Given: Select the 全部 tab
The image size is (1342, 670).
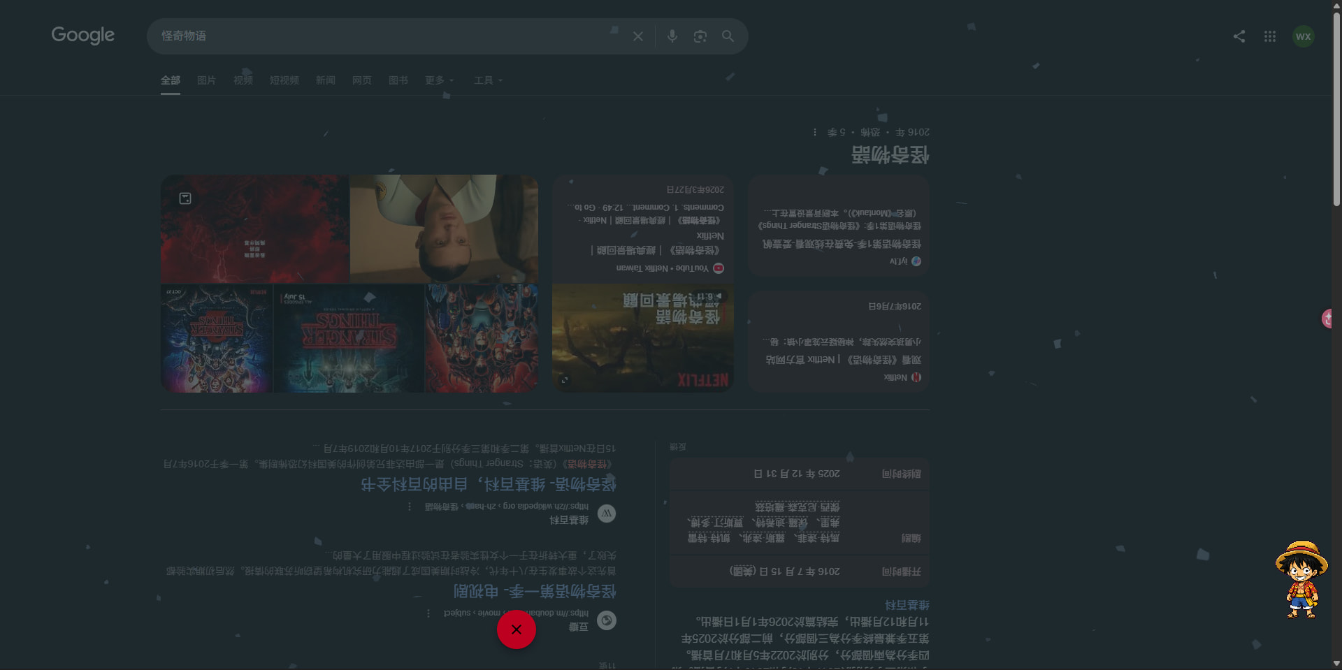Looking at the screenshot, I should [171, 80].
